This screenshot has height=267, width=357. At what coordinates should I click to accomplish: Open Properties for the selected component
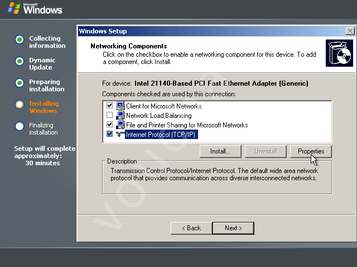311,151
